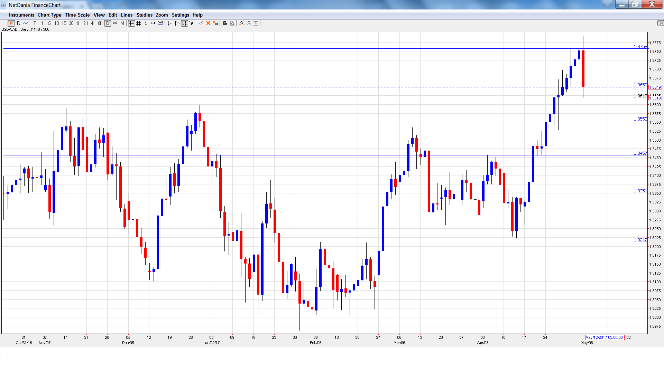The image size is (664, 373).
Task: Click the info icon in toolbar
Action: click(146, 23)
